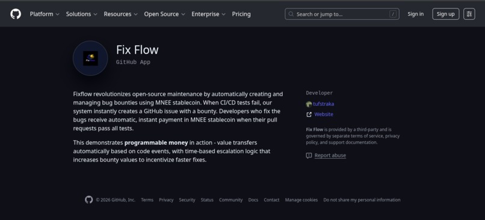Screen dimensions: 485x220
Task: Click the bold 'programmable money' text
Action: point(156,142)
